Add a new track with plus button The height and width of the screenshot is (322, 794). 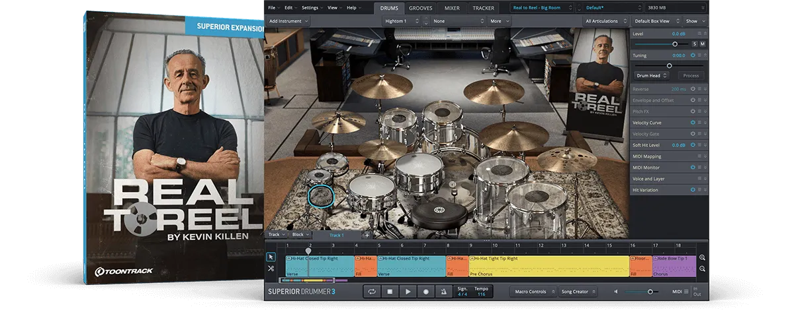pyautogui.click(x=367, y=234)
